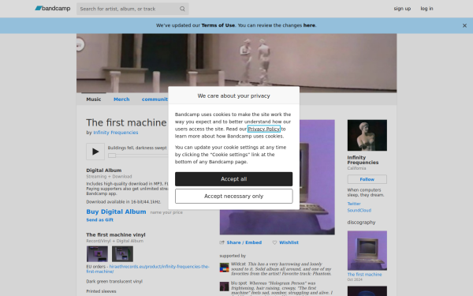473x296 pixels.
Task: Open the second vinyl thumbnail image
Action: coord(122,254)
